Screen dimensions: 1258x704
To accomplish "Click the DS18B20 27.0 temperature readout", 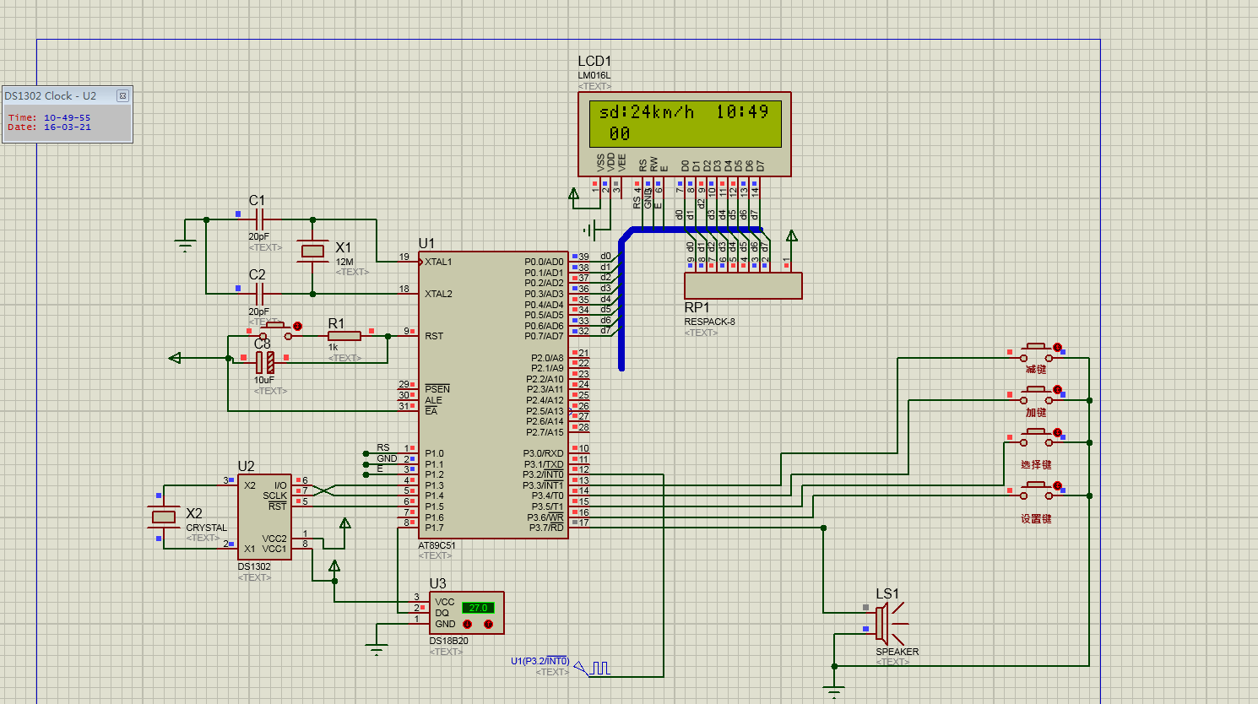I will coord(478,608).
